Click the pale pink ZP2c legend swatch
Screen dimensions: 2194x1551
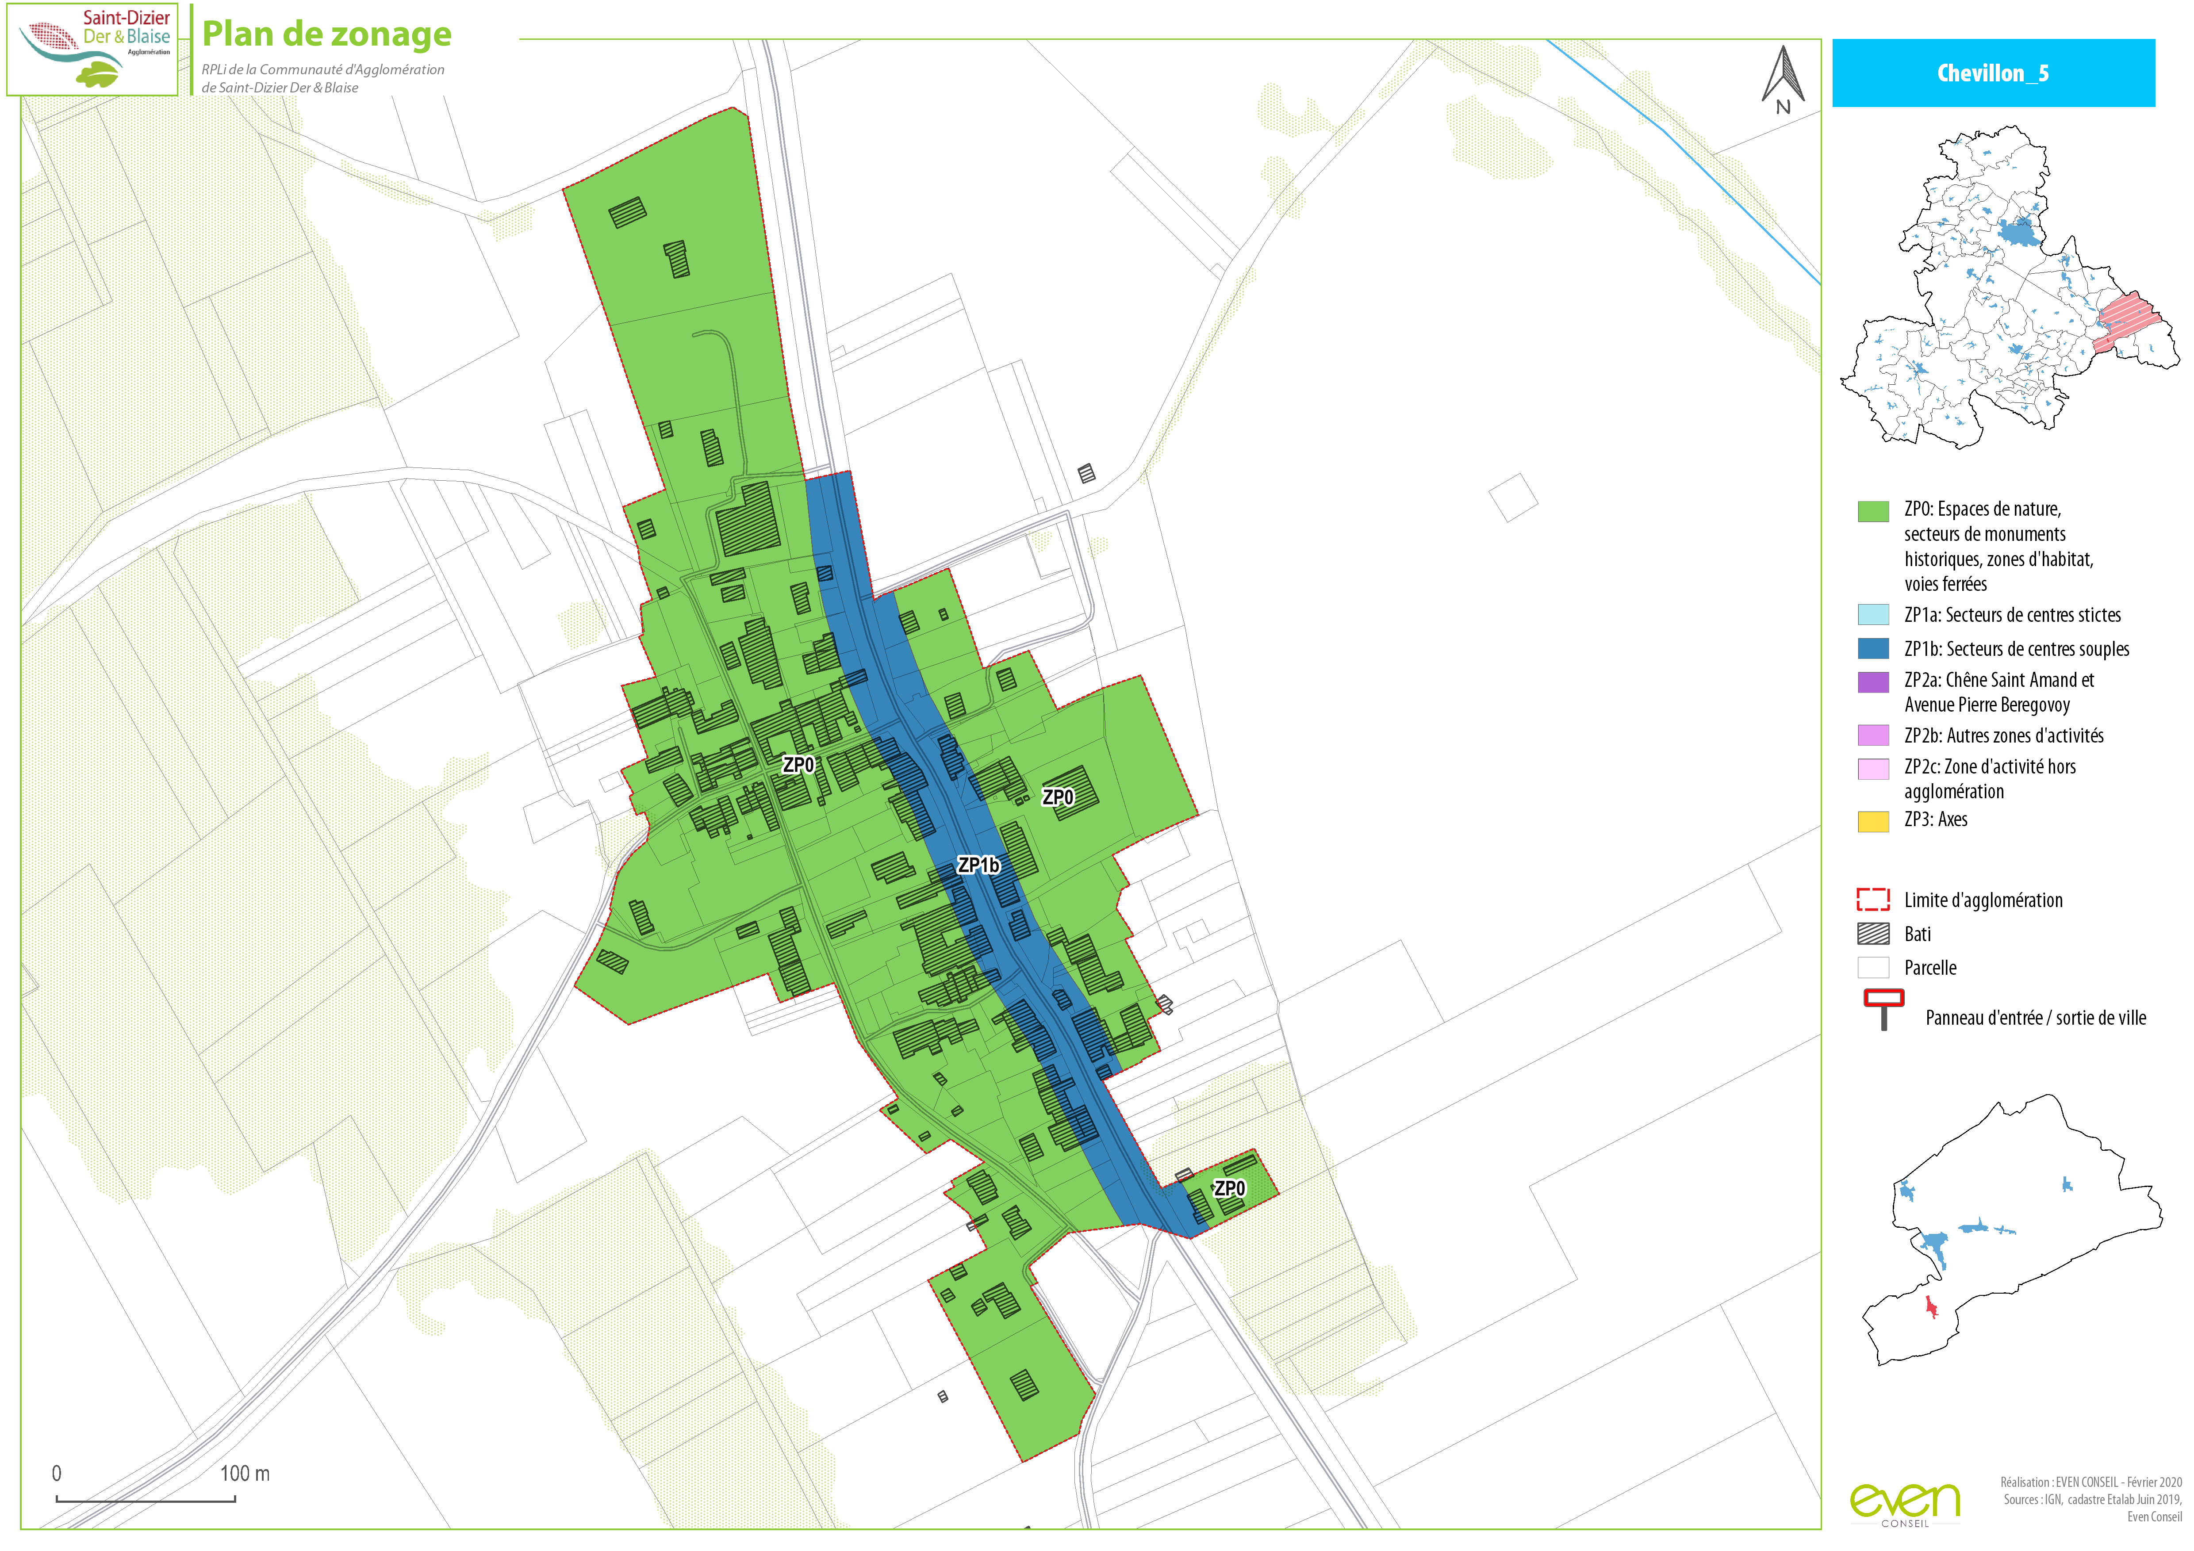click(x=1873, y=769)
